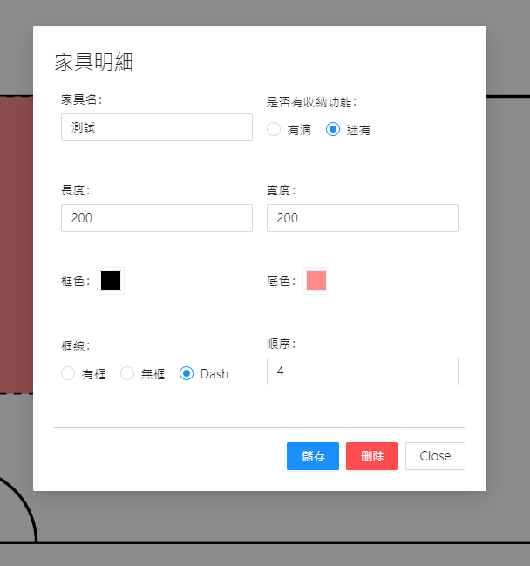This screenshot has height=566, width=530.
Task: Select the Dash border radio button
Action: pyautogui.click(x=187, y=373)
